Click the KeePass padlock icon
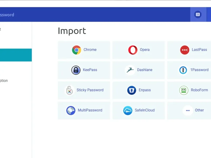The width and height of the screenshot is (211, 158). pos(76,70)
